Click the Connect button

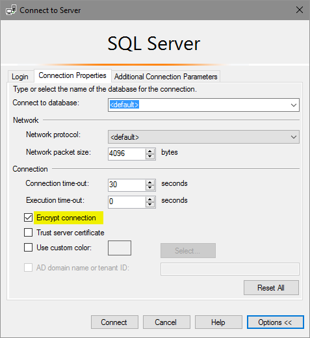114,322
